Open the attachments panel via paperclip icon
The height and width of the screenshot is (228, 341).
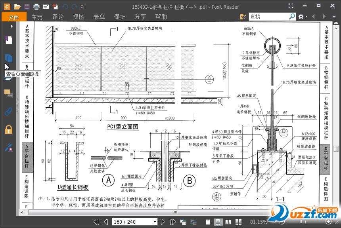pyautogui.click(x=9, y=111)
